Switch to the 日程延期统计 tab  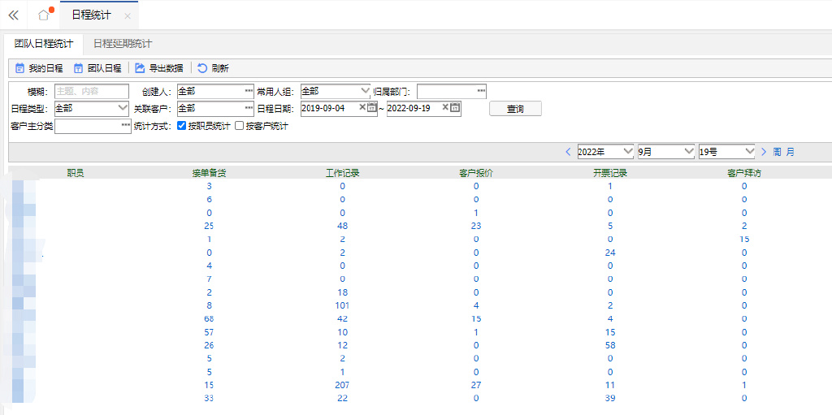tap(122, 44)
